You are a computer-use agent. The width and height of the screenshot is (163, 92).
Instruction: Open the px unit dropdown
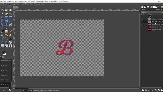[25, 90]
